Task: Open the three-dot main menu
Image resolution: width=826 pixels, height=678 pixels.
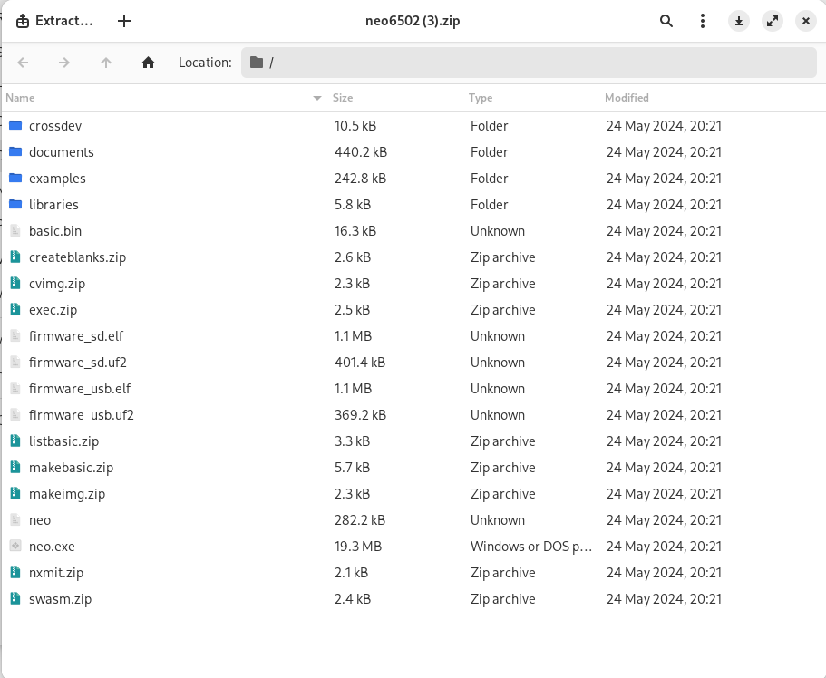Action: click(703, 21)
